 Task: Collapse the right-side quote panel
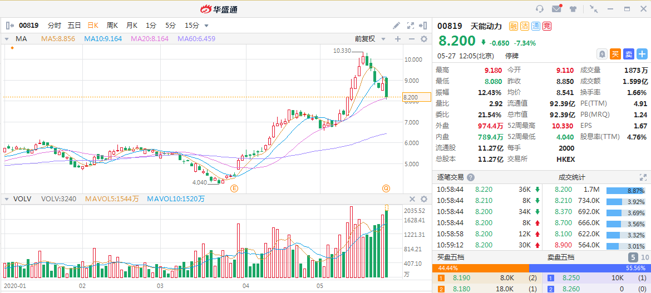click(x=425, y=26)
